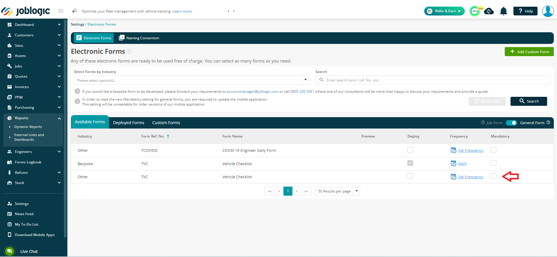
Task: Toggle Deploy checkbox for Bespoke Vehicle Checklist
Action: point(410,163)
